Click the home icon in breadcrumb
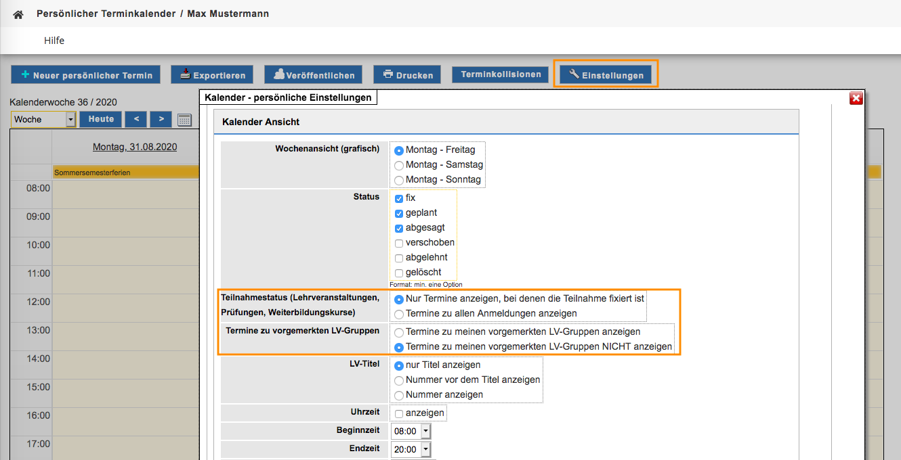The image size is (901, 460). click(18, 14)
